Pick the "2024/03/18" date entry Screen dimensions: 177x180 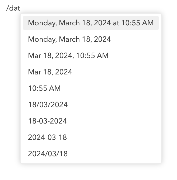[48, 154]
